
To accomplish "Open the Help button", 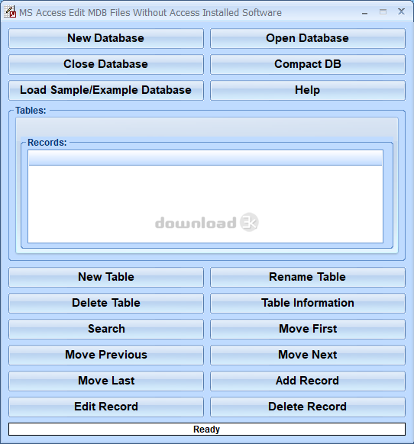I will (308, 90).
